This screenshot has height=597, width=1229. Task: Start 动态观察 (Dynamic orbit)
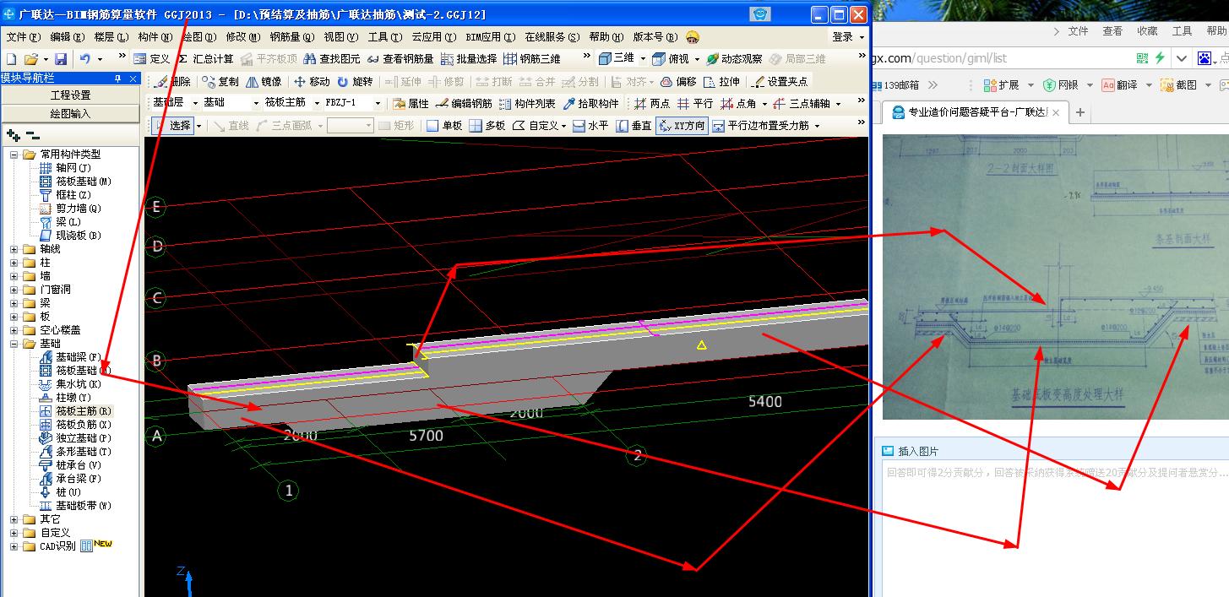click(x=734, y=59)
